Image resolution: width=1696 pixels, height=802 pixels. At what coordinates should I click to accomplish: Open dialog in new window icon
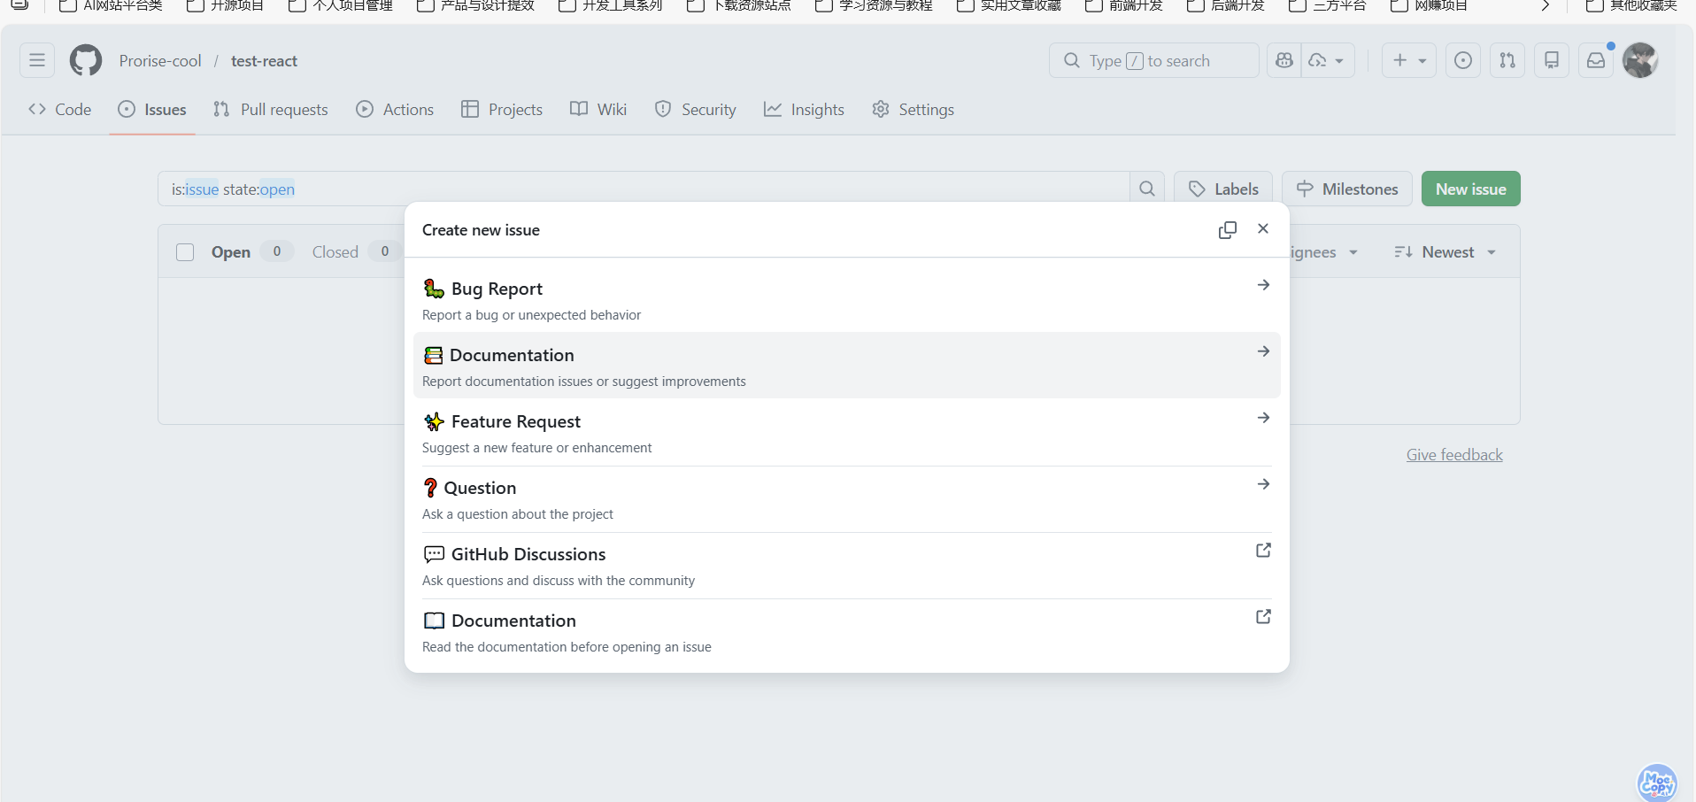(x=1227, y=230)
